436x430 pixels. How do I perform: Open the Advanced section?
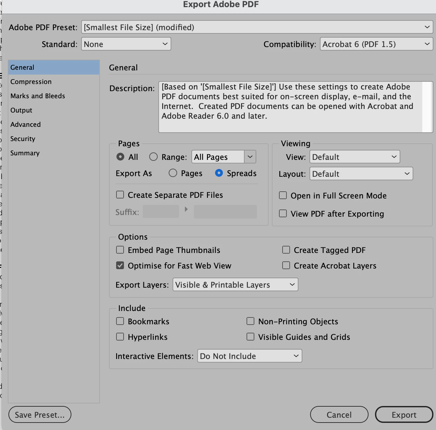coord(54,125)
